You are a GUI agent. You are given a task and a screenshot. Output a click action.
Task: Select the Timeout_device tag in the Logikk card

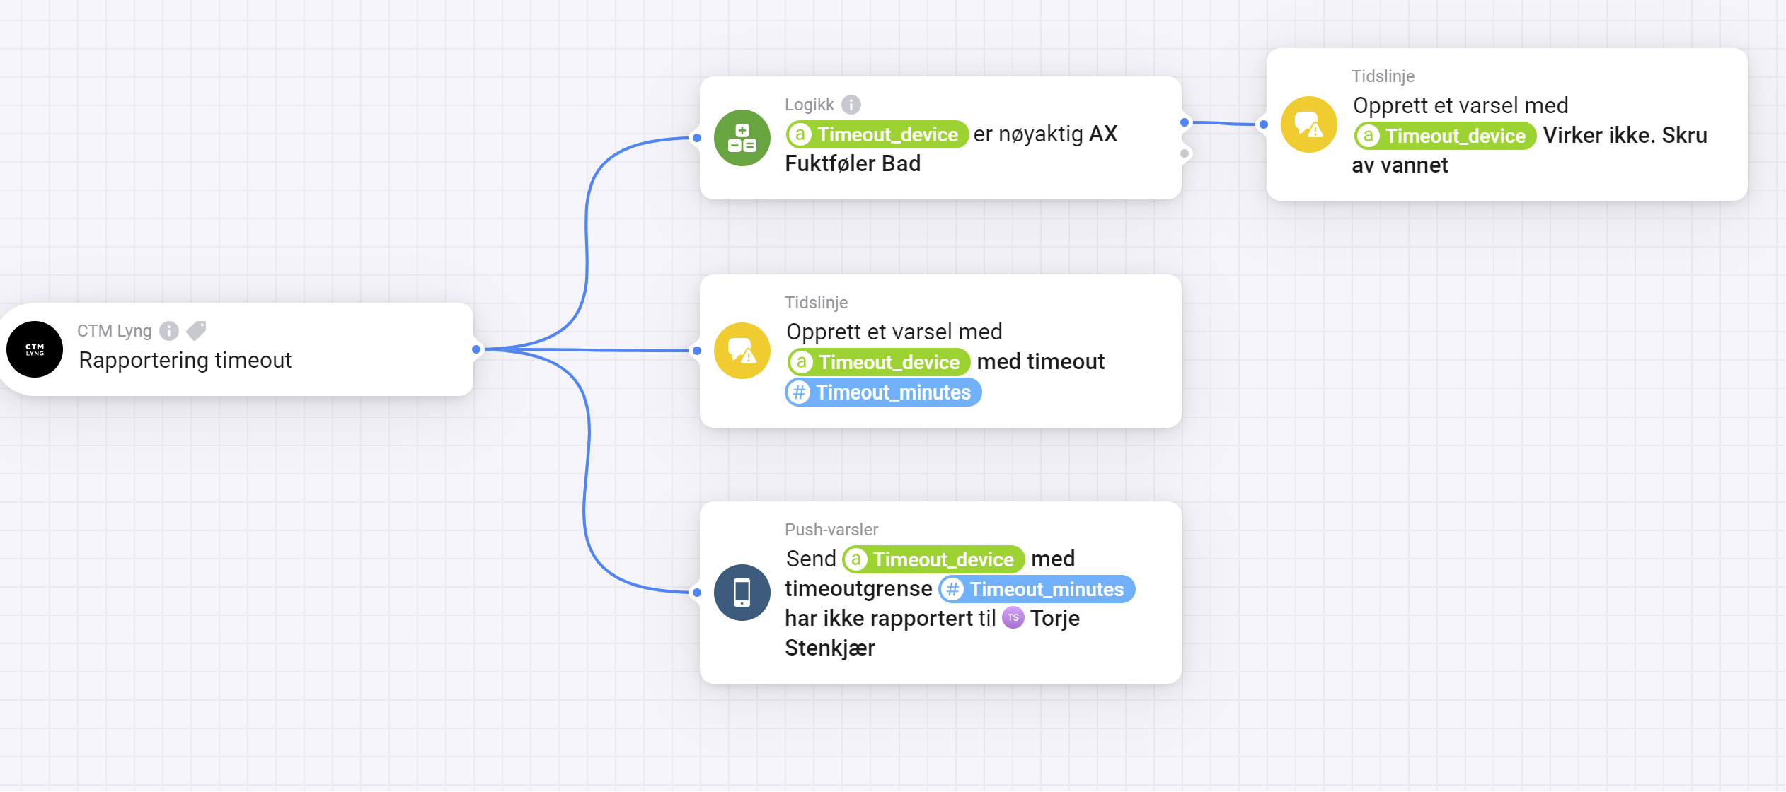(x=877, y=134)
